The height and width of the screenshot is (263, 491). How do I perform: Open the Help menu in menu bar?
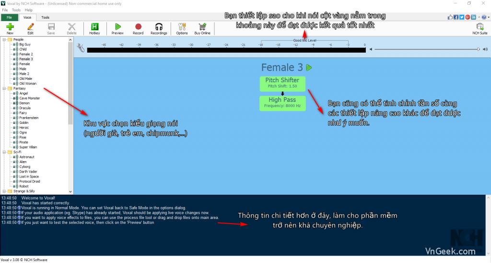(28, 10)
